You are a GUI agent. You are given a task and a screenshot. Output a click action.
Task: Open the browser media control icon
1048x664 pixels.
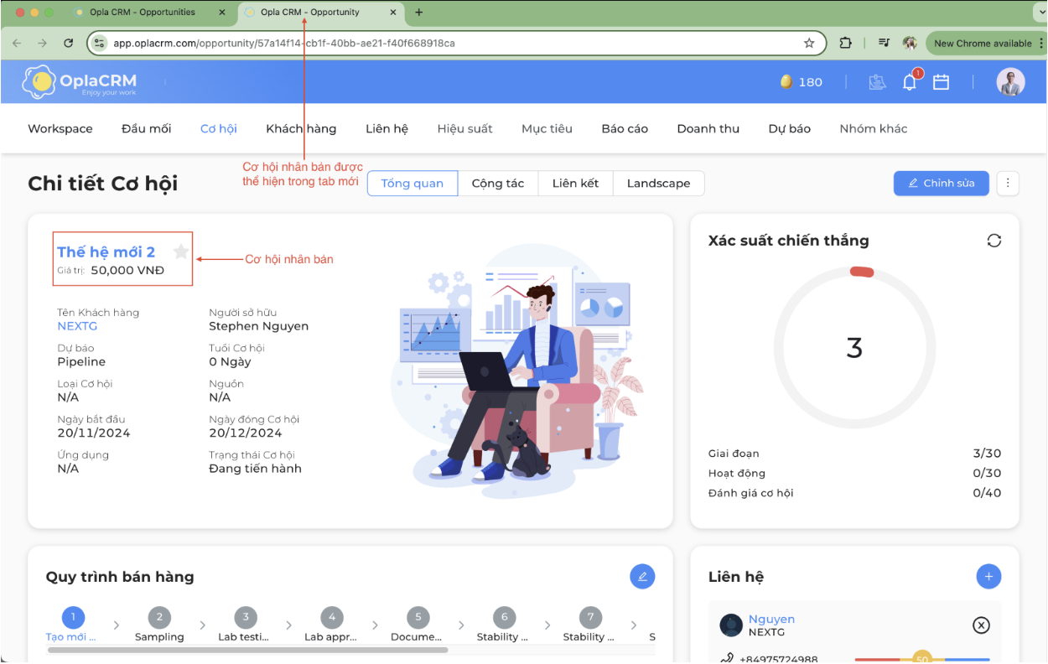[884, 43]
